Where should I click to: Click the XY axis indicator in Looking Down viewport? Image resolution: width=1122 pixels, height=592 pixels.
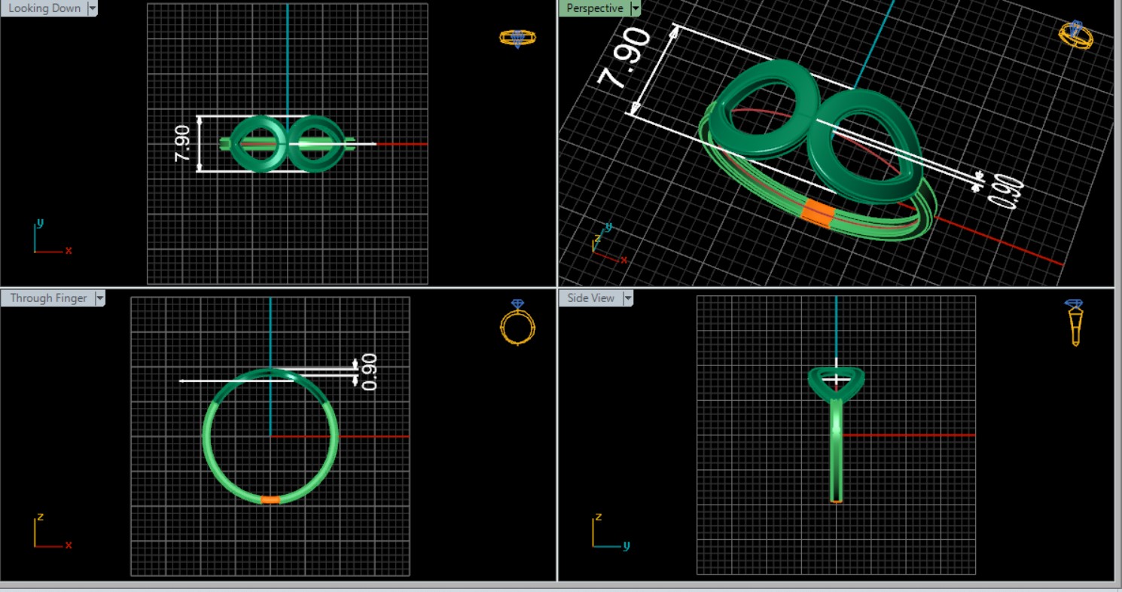pos(50,238)
